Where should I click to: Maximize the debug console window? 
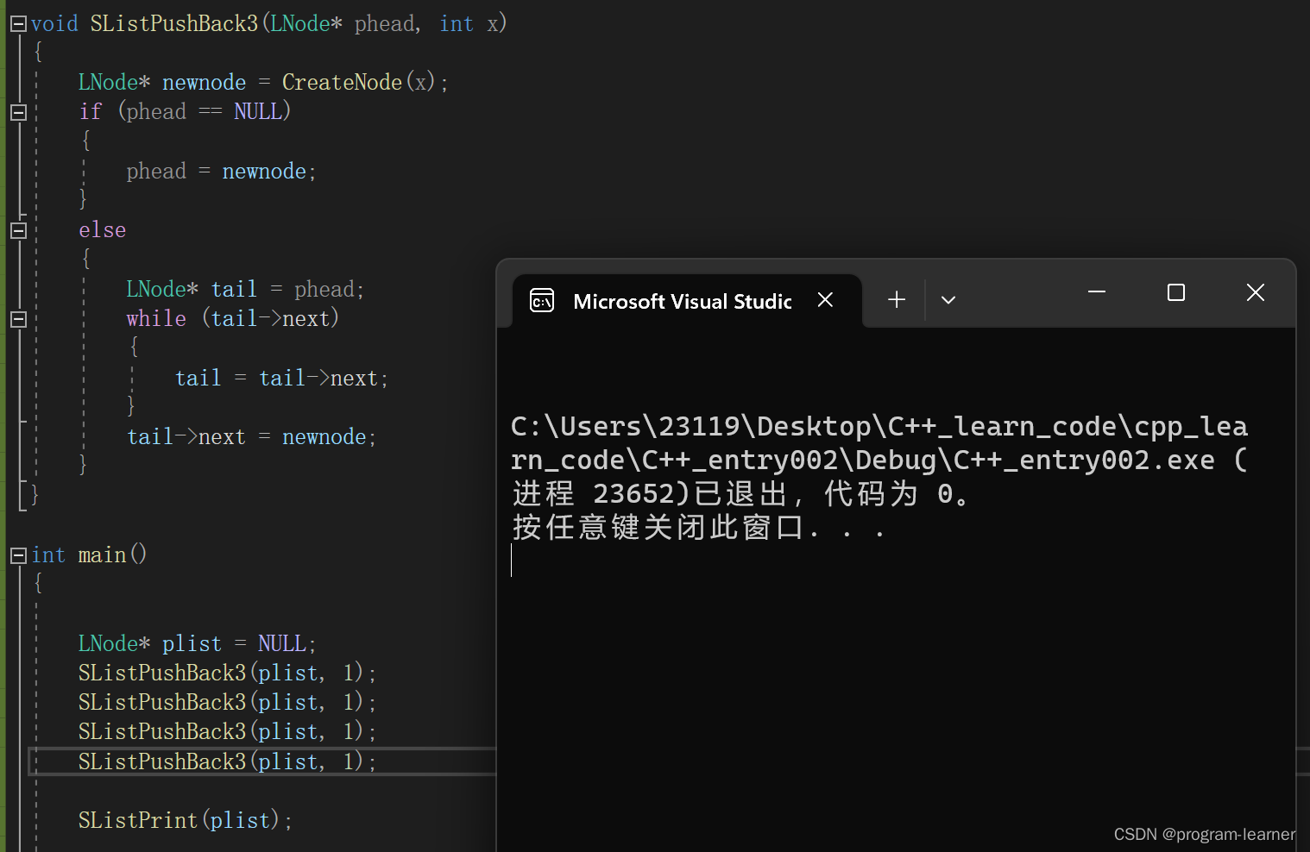coord(1175,292)
